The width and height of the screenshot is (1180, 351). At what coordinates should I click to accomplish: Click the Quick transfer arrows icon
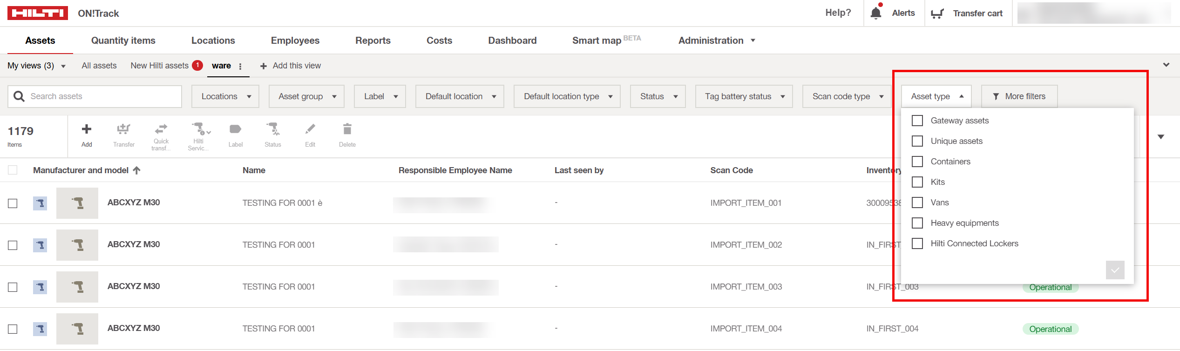(x=161, y=128)
